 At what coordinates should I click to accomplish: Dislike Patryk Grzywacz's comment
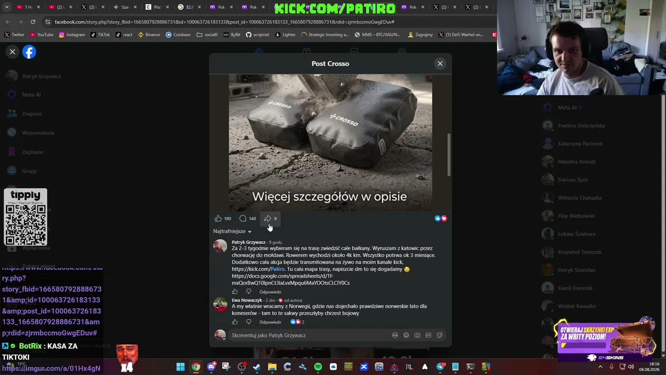[x=248, y=292]
